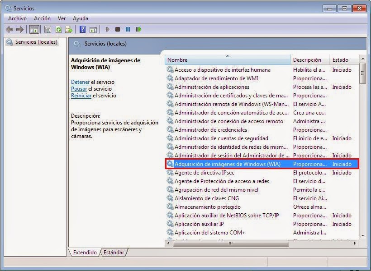Screen dimensions: 371x271
Task: Select Administración remota de Windows (WS-Man...) service
Action: coord(262,104)
